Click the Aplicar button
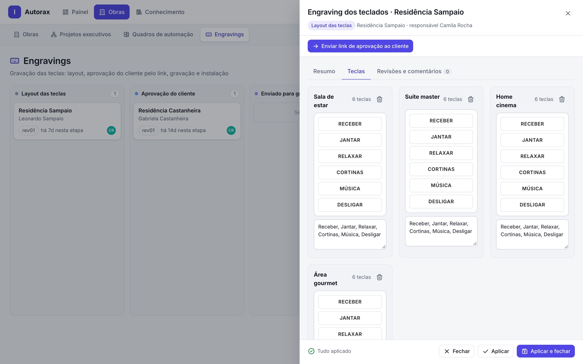 pyautogui.click(x=496, y=351)
